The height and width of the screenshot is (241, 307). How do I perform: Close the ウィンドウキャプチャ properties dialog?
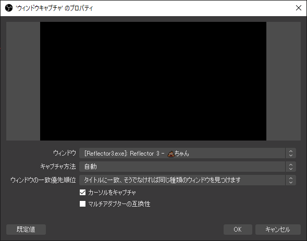click(x=298, y=8)
